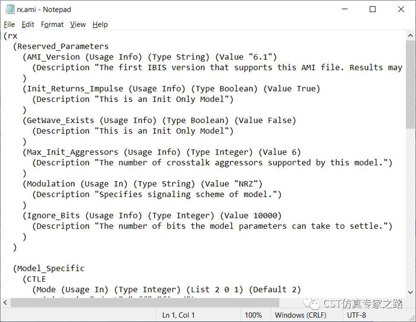Open the Help menu
This screenshot has height=322, width=416.
[100, 25]
